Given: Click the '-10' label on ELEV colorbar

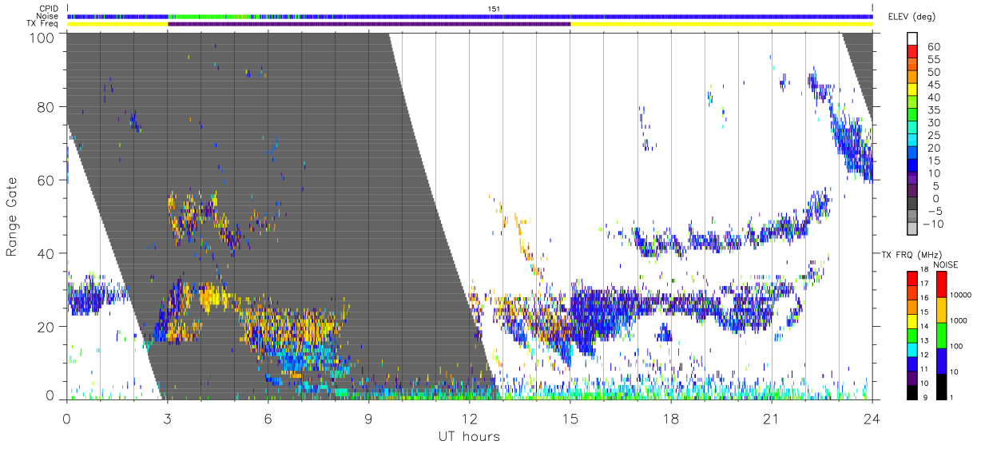Looking at the screenshot, I should pos(933,224).
